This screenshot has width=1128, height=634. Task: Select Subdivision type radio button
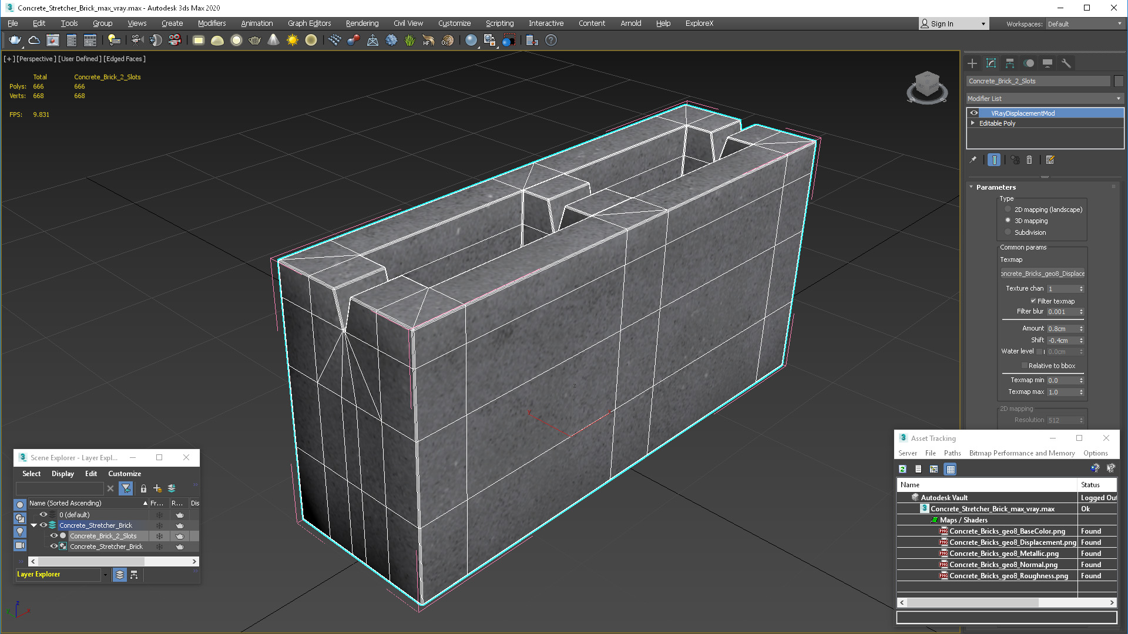(1008, 232)
